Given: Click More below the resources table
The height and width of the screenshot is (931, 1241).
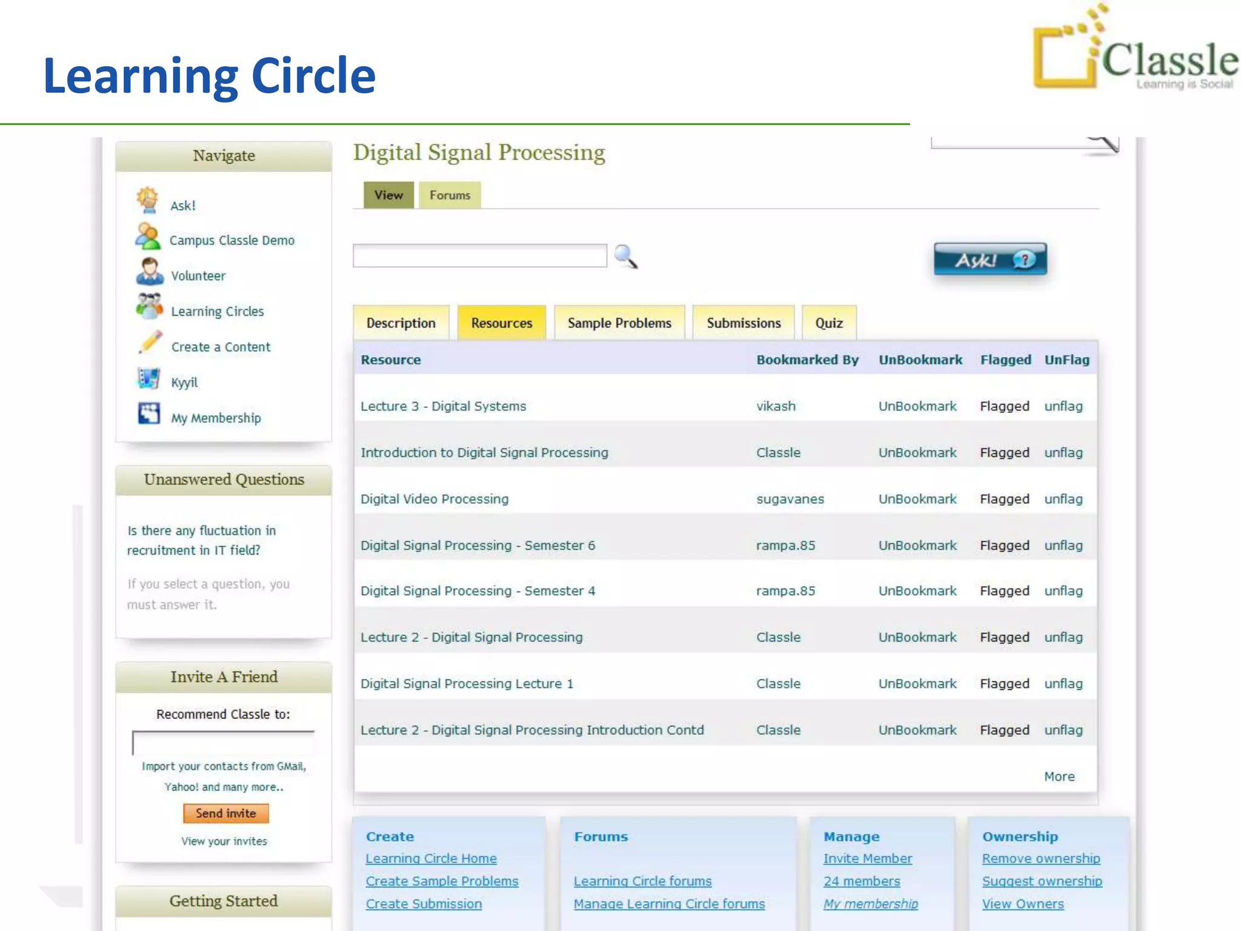Looking at the screenshot, I should pyautogui.click(x=1059, y=776).
